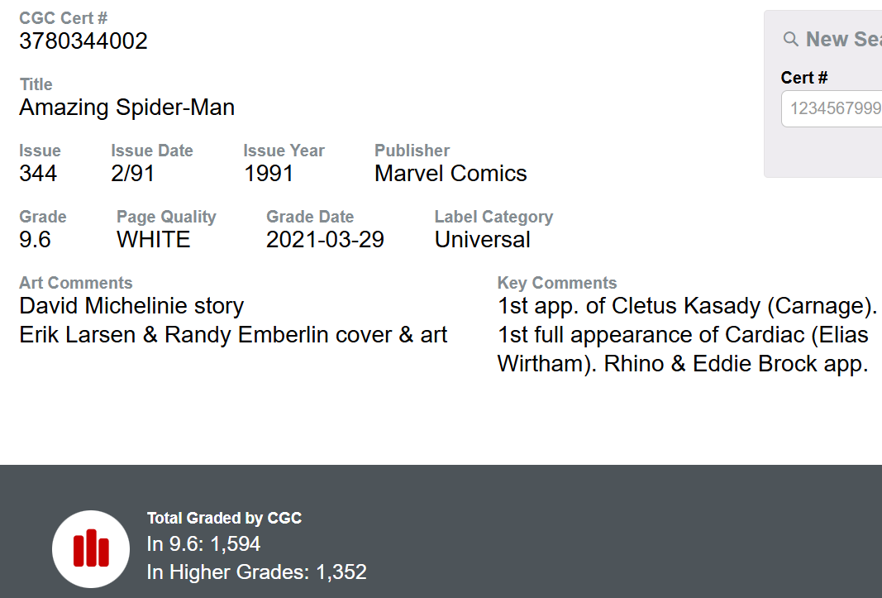Click the David Michelinie story line
Screen dimensions: 882x598
pyautogui.click(x=131, y=306)
